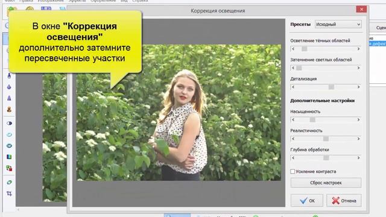Click the Детализация slider thumb
386x217 pixels.
coord(331,87)
